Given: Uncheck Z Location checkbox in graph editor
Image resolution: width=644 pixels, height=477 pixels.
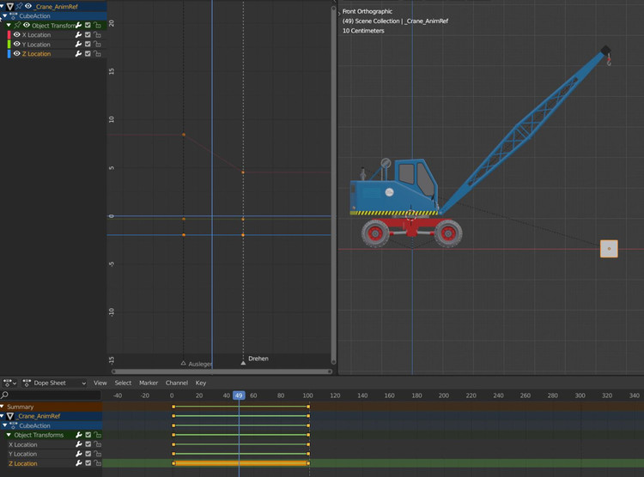Looking at the screenshot, I should (88, 53).
